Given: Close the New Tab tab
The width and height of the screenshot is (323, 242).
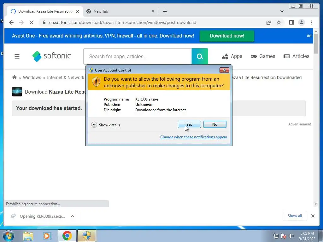Looking at the screenshot, I should [x=153, y=11].
